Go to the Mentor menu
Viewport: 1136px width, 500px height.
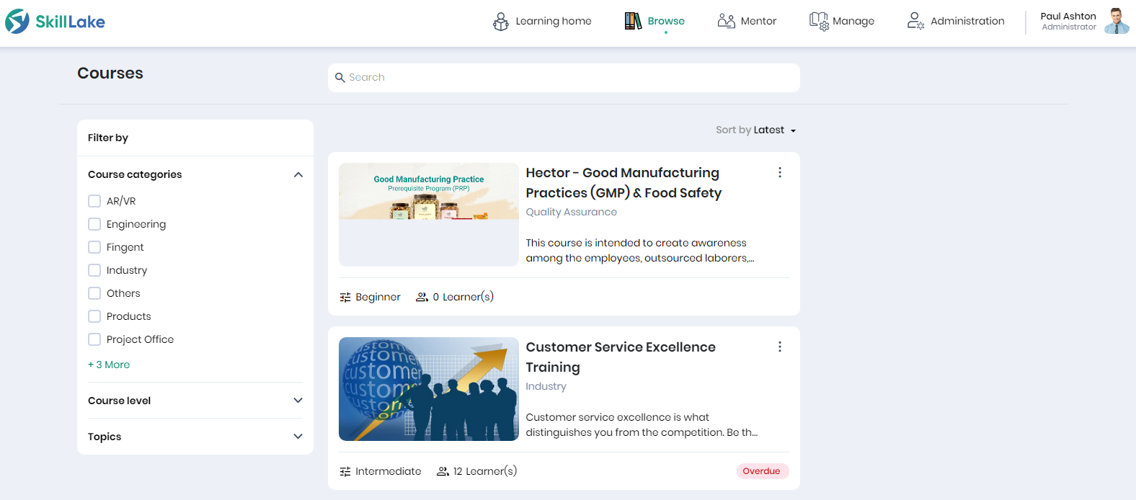(758, 21)
